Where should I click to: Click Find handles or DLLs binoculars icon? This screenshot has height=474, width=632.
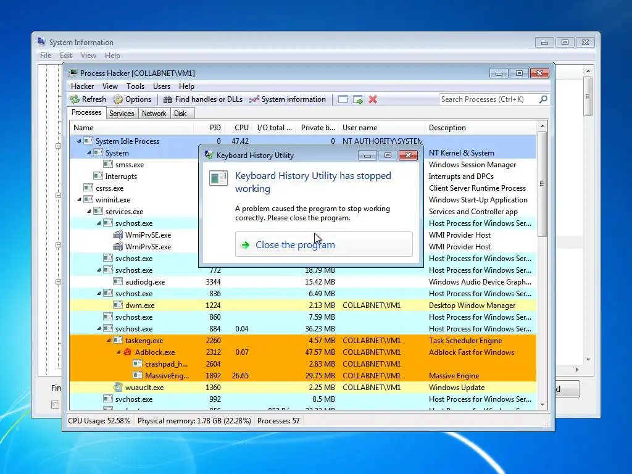(168, 99)
